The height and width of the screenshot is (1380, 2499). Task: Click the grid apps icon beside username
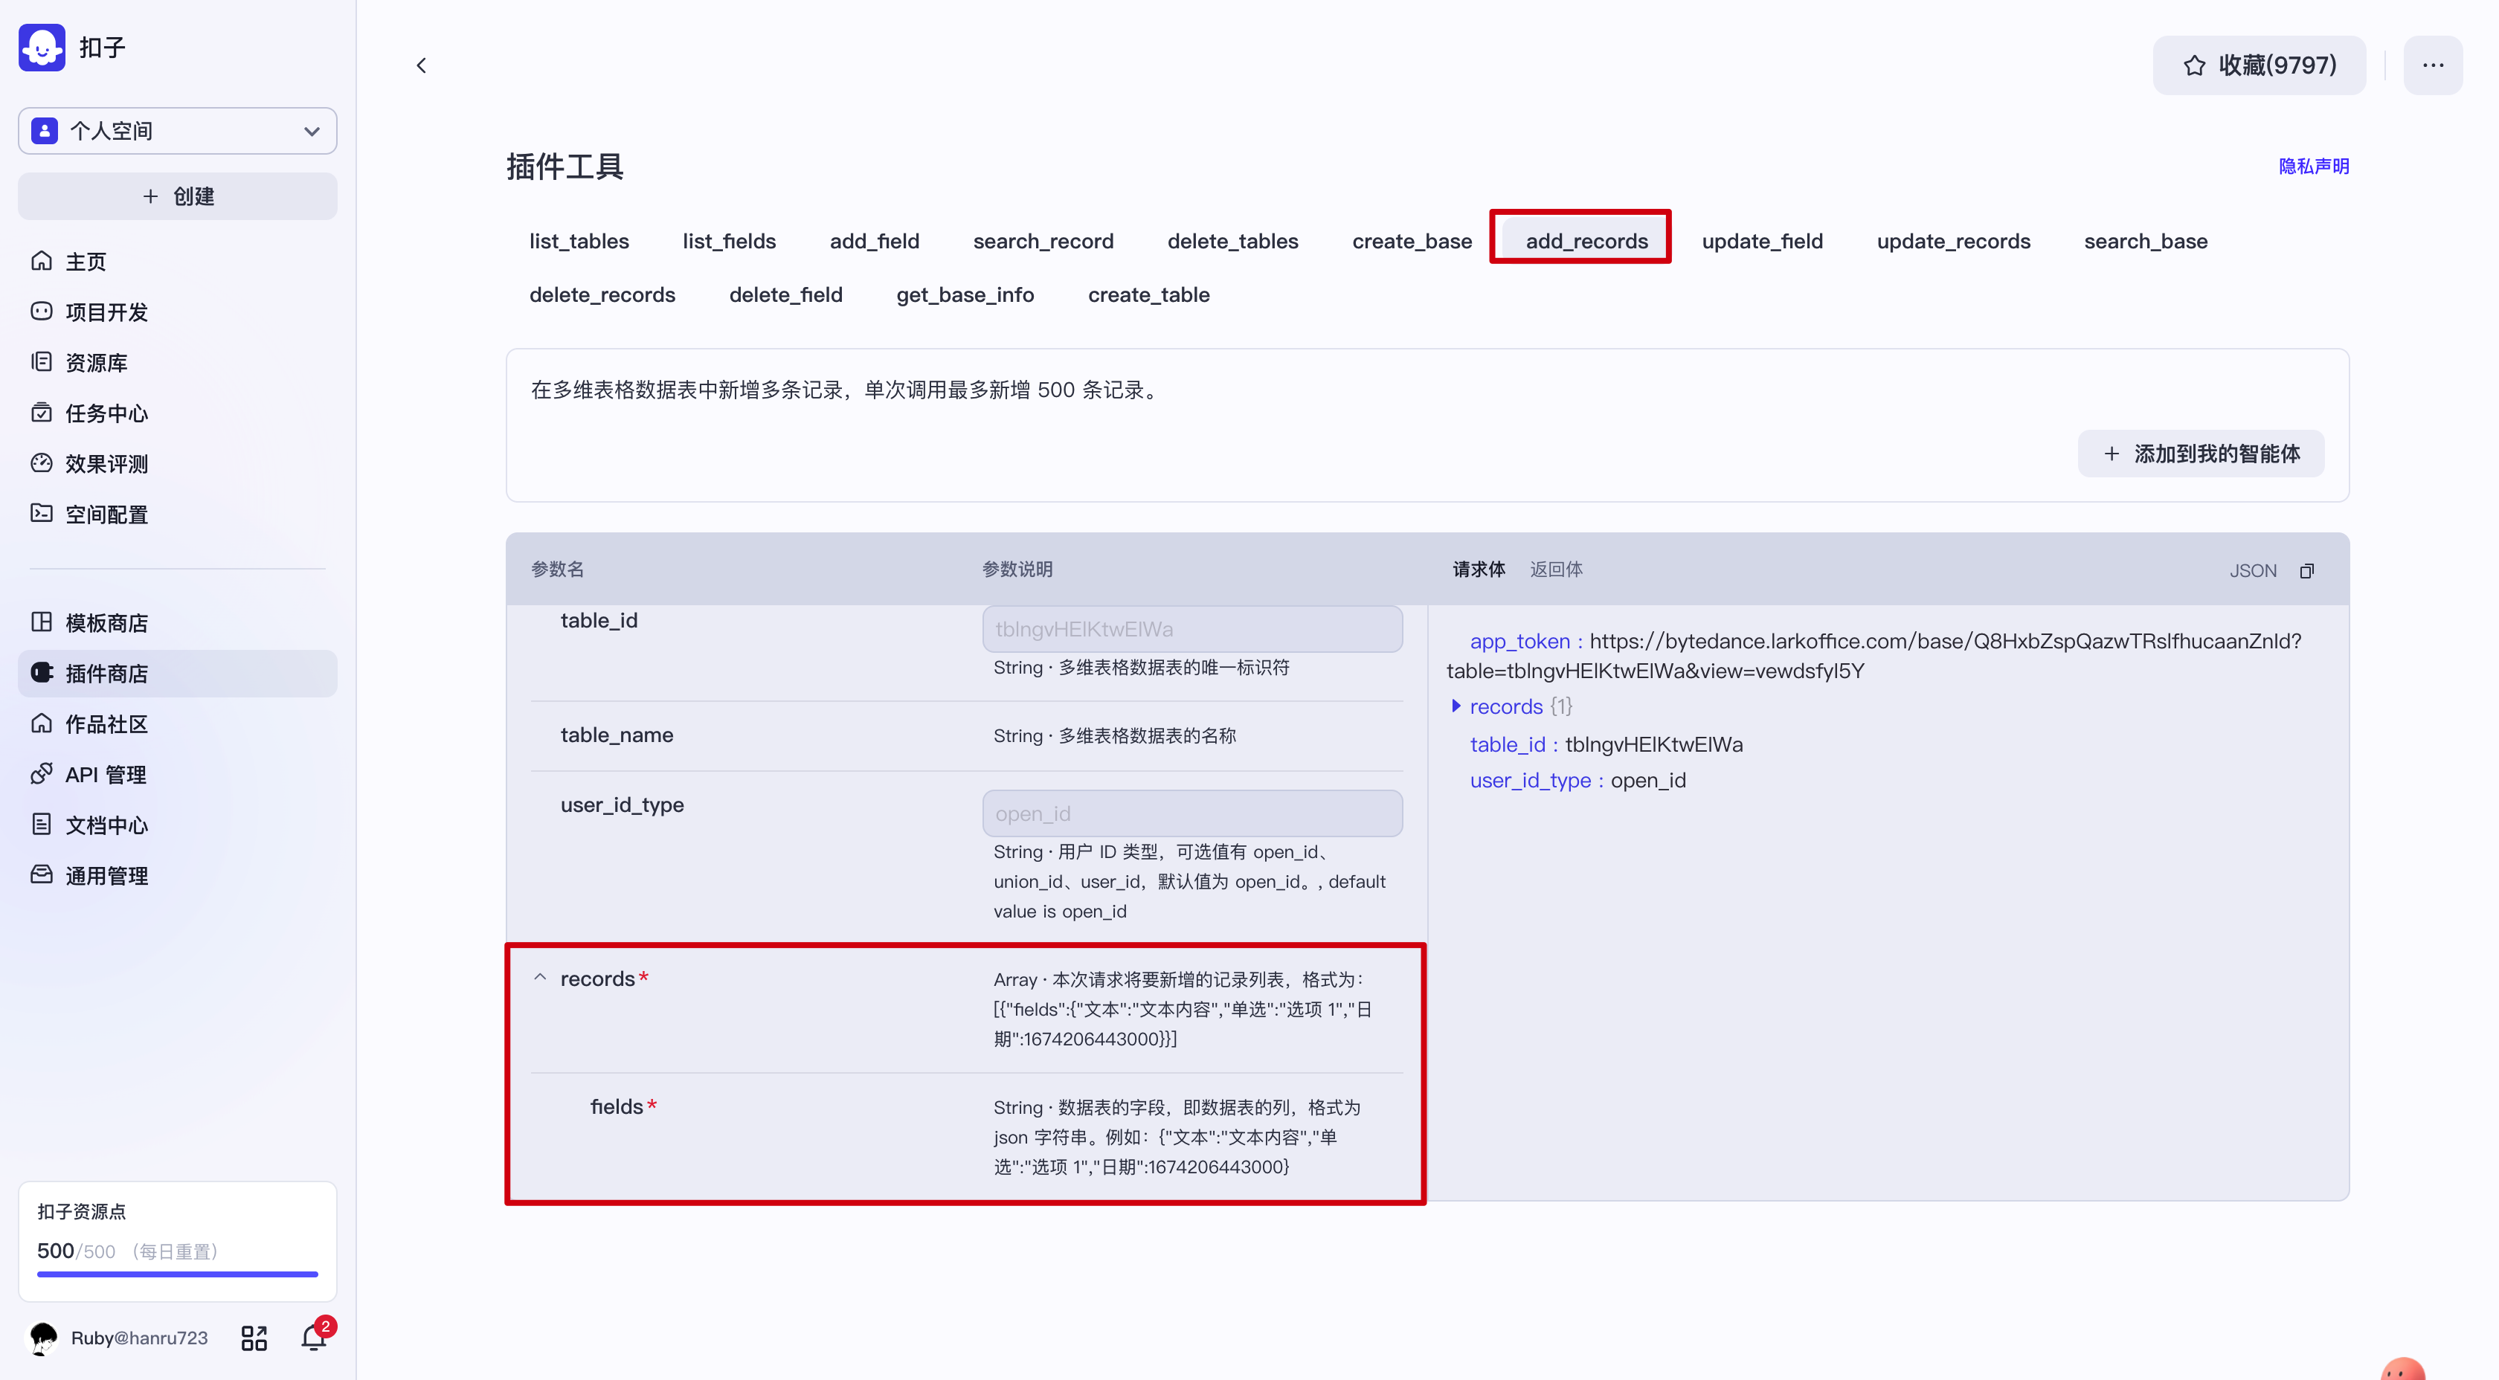coord(254,1338)
